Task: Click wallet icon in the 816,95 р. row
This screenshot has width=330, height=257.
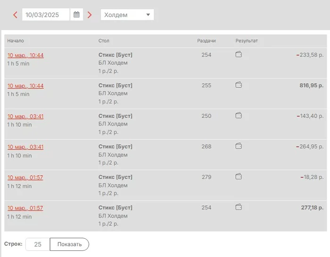Action: tap(239, 85)
